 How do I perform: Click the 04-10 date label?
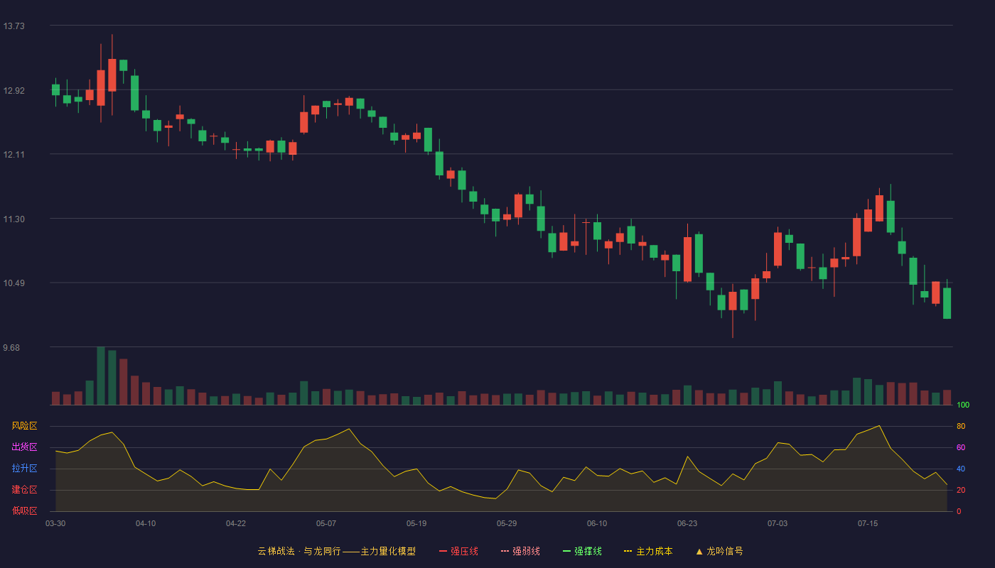click(146, 523)
